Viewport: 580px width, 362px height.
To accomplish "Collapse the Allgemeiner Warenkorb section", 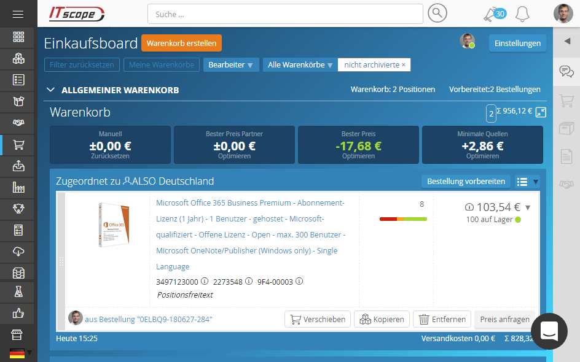I will click(x=50, y=90).
